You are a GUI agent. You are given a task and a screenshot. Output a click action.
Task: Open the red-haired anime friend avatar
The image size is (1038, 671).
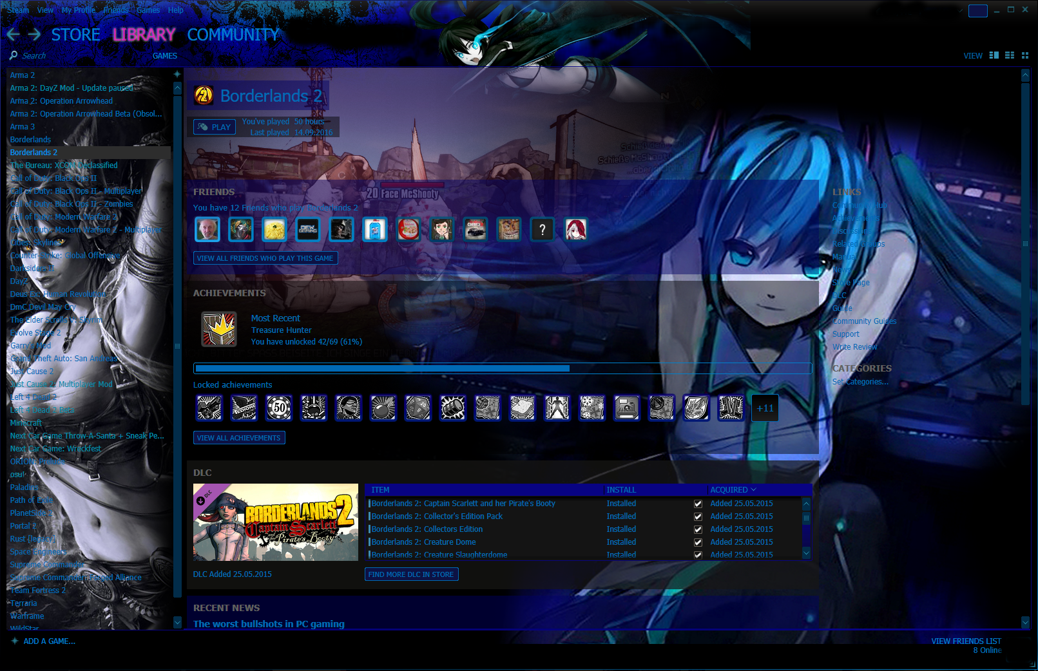point(576,229)
